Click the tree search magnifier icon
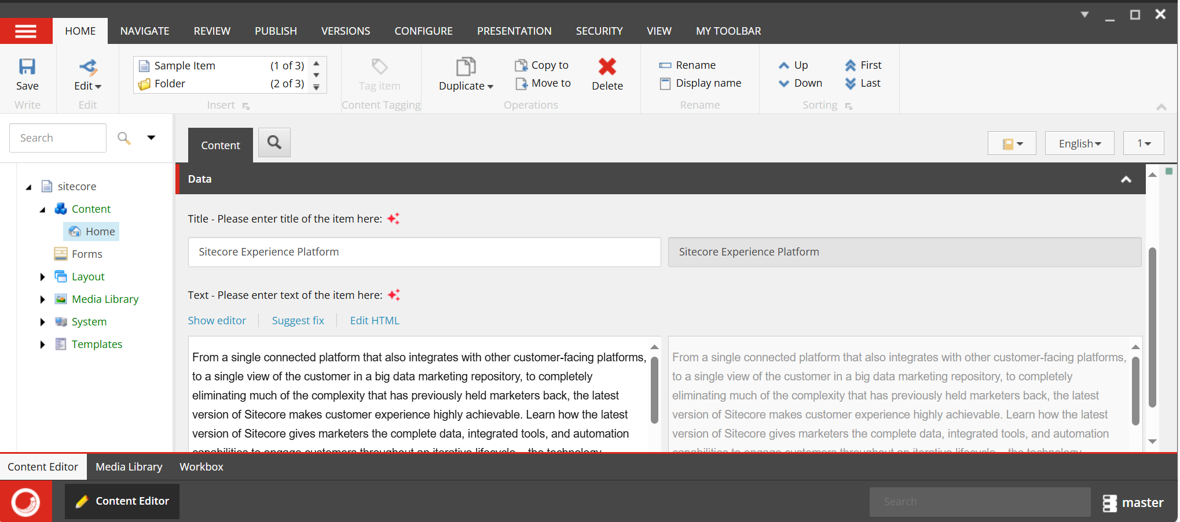 [124, 138]
